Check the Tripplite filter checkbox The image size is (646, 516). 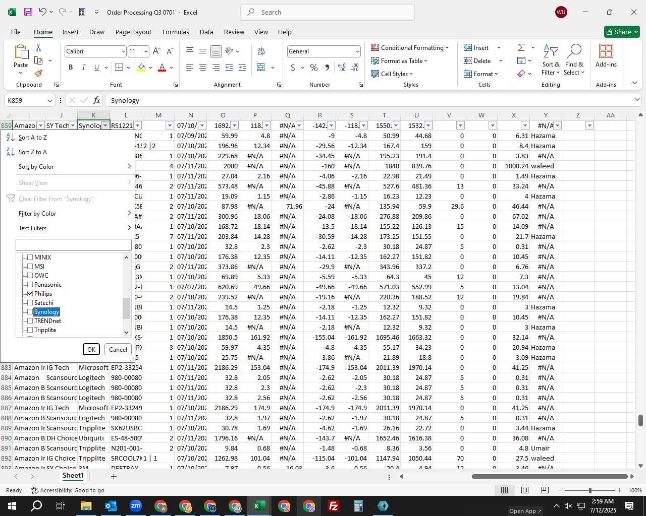tap(30, 330)
